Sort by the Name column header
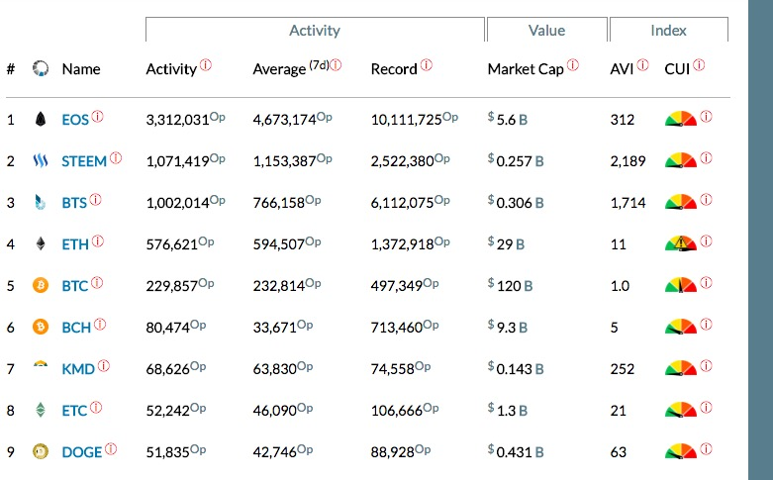Image resolution: width=773 pixels, height=480 pixels. pyautogui.click(x=81, y=69)
